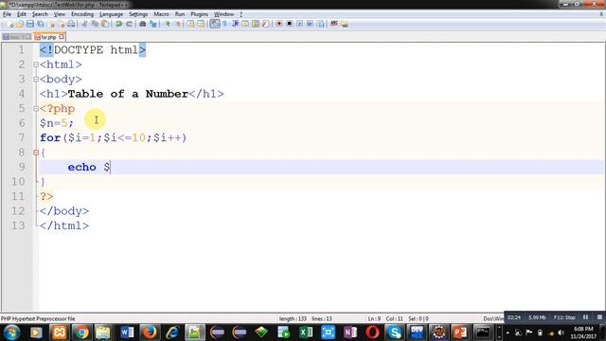Click the Save All toolbar icon
This screenshot has width=606, height=341.
click(40, 24)
